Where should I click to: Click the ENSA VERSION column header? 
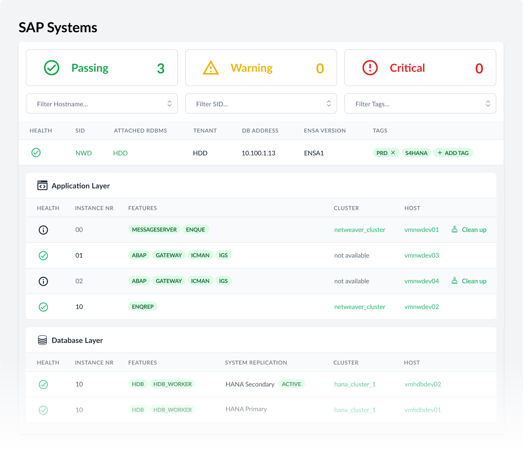pos(325,131)
